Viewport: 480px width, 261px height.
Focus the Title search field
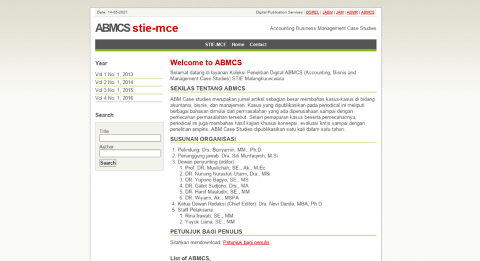130,138
